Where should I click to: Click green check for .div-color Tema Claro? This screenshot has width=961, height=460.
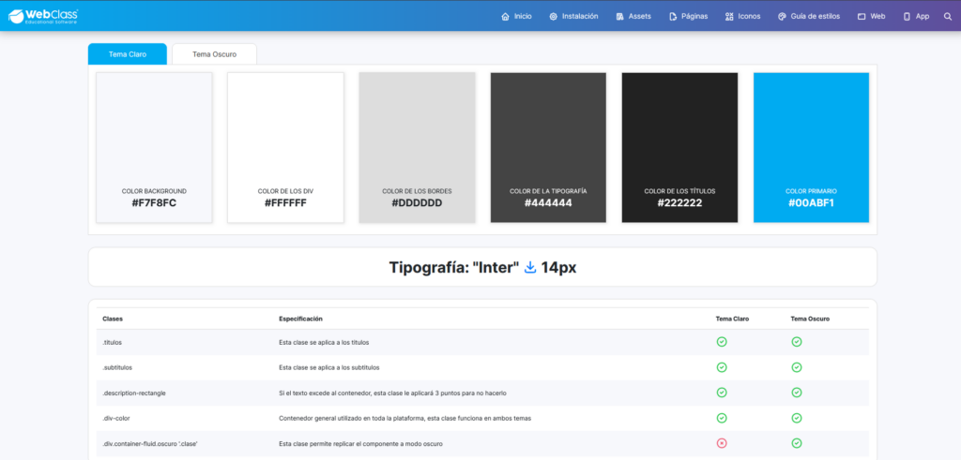tap(722, 418)
